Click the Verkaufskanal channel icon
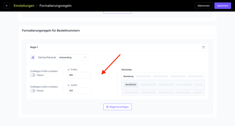 click(33, 57)
